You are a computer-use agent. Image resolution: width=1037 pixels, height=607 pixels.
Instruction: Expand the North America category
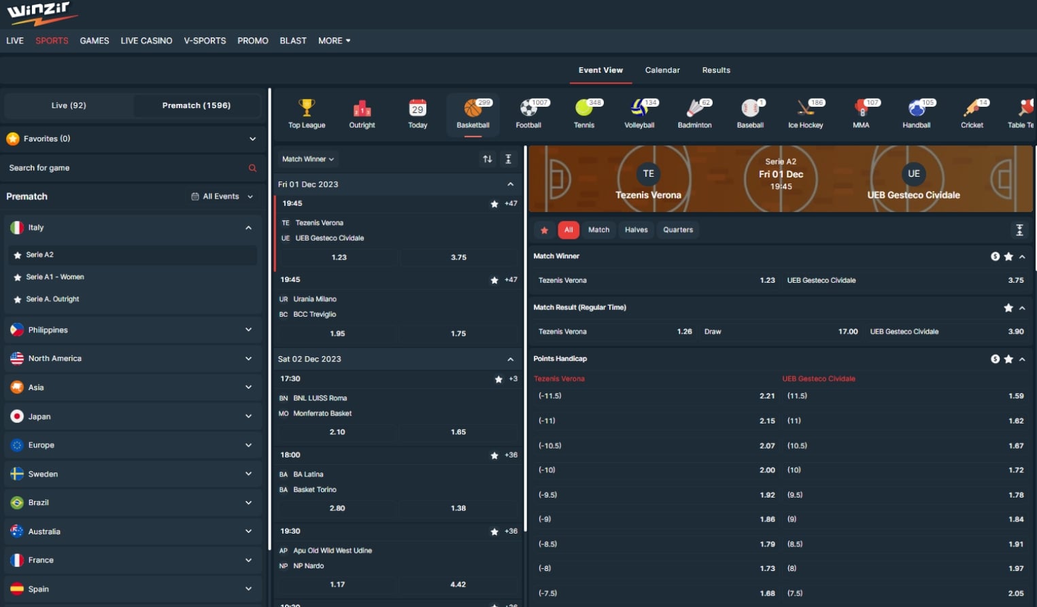[248, 358]
